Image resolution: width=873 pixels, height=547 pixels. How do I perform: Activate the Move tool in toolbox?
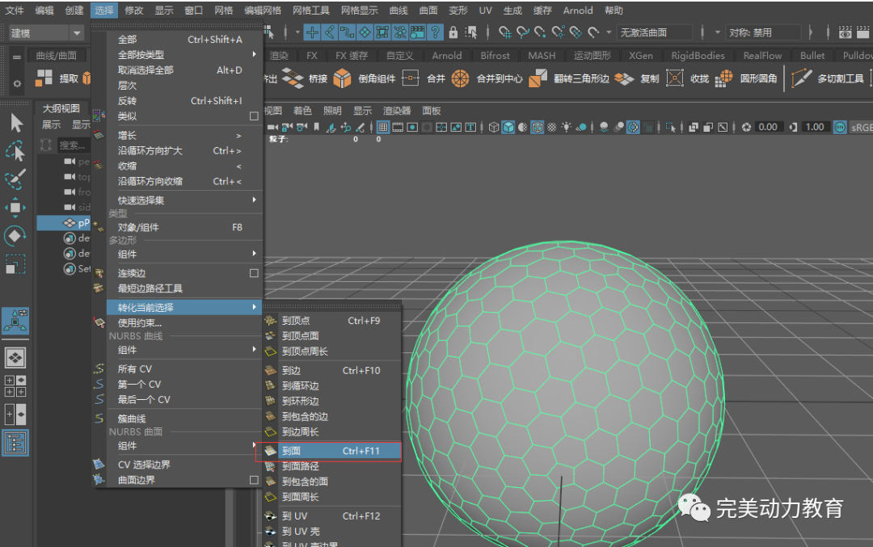click(x=15, y=208)
